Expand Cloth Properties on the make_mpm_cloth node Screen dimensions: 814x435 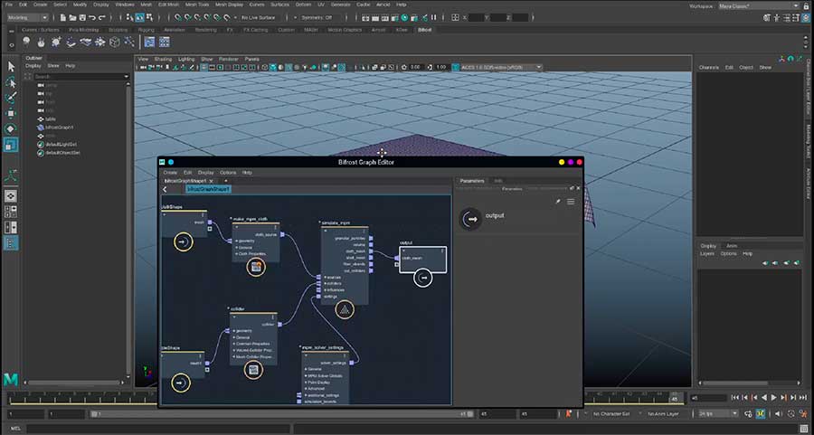pyautogui.click(x=251, y=254)
